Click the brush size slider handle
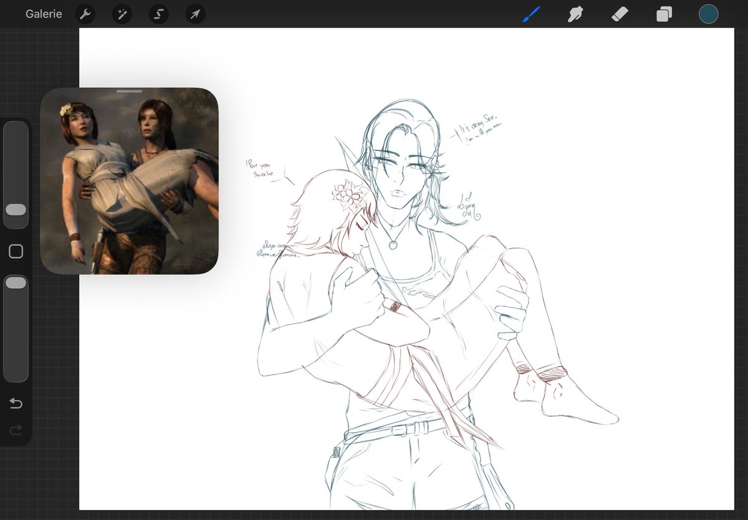This screenshot has height=520, width=748. (x=16, y=209)
